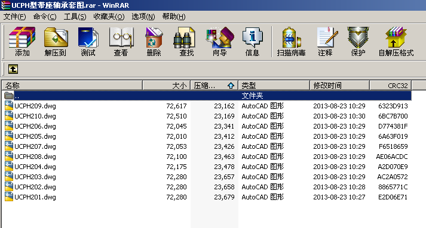
Task: Click the size value 72,175
Action: pyautogui.click(x=177, y=167)
